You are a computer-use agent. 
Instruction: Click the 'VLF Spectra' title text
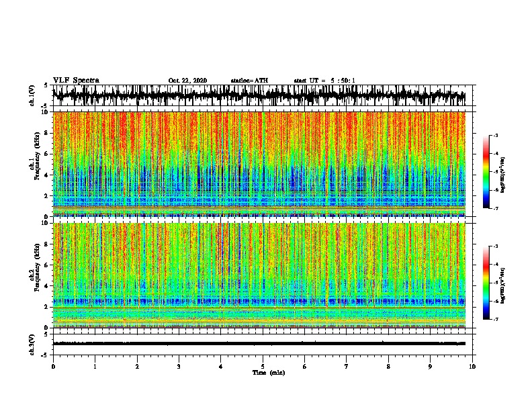coord(76,81)
